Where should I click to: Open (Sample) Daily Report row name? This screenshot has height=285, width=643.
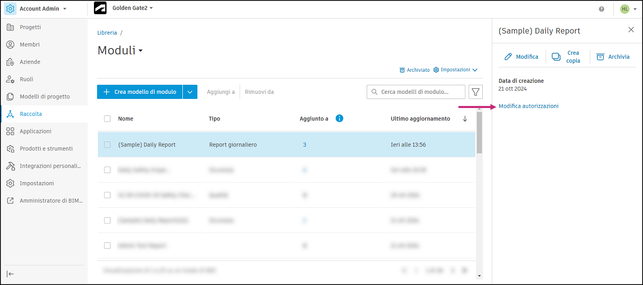147,145
